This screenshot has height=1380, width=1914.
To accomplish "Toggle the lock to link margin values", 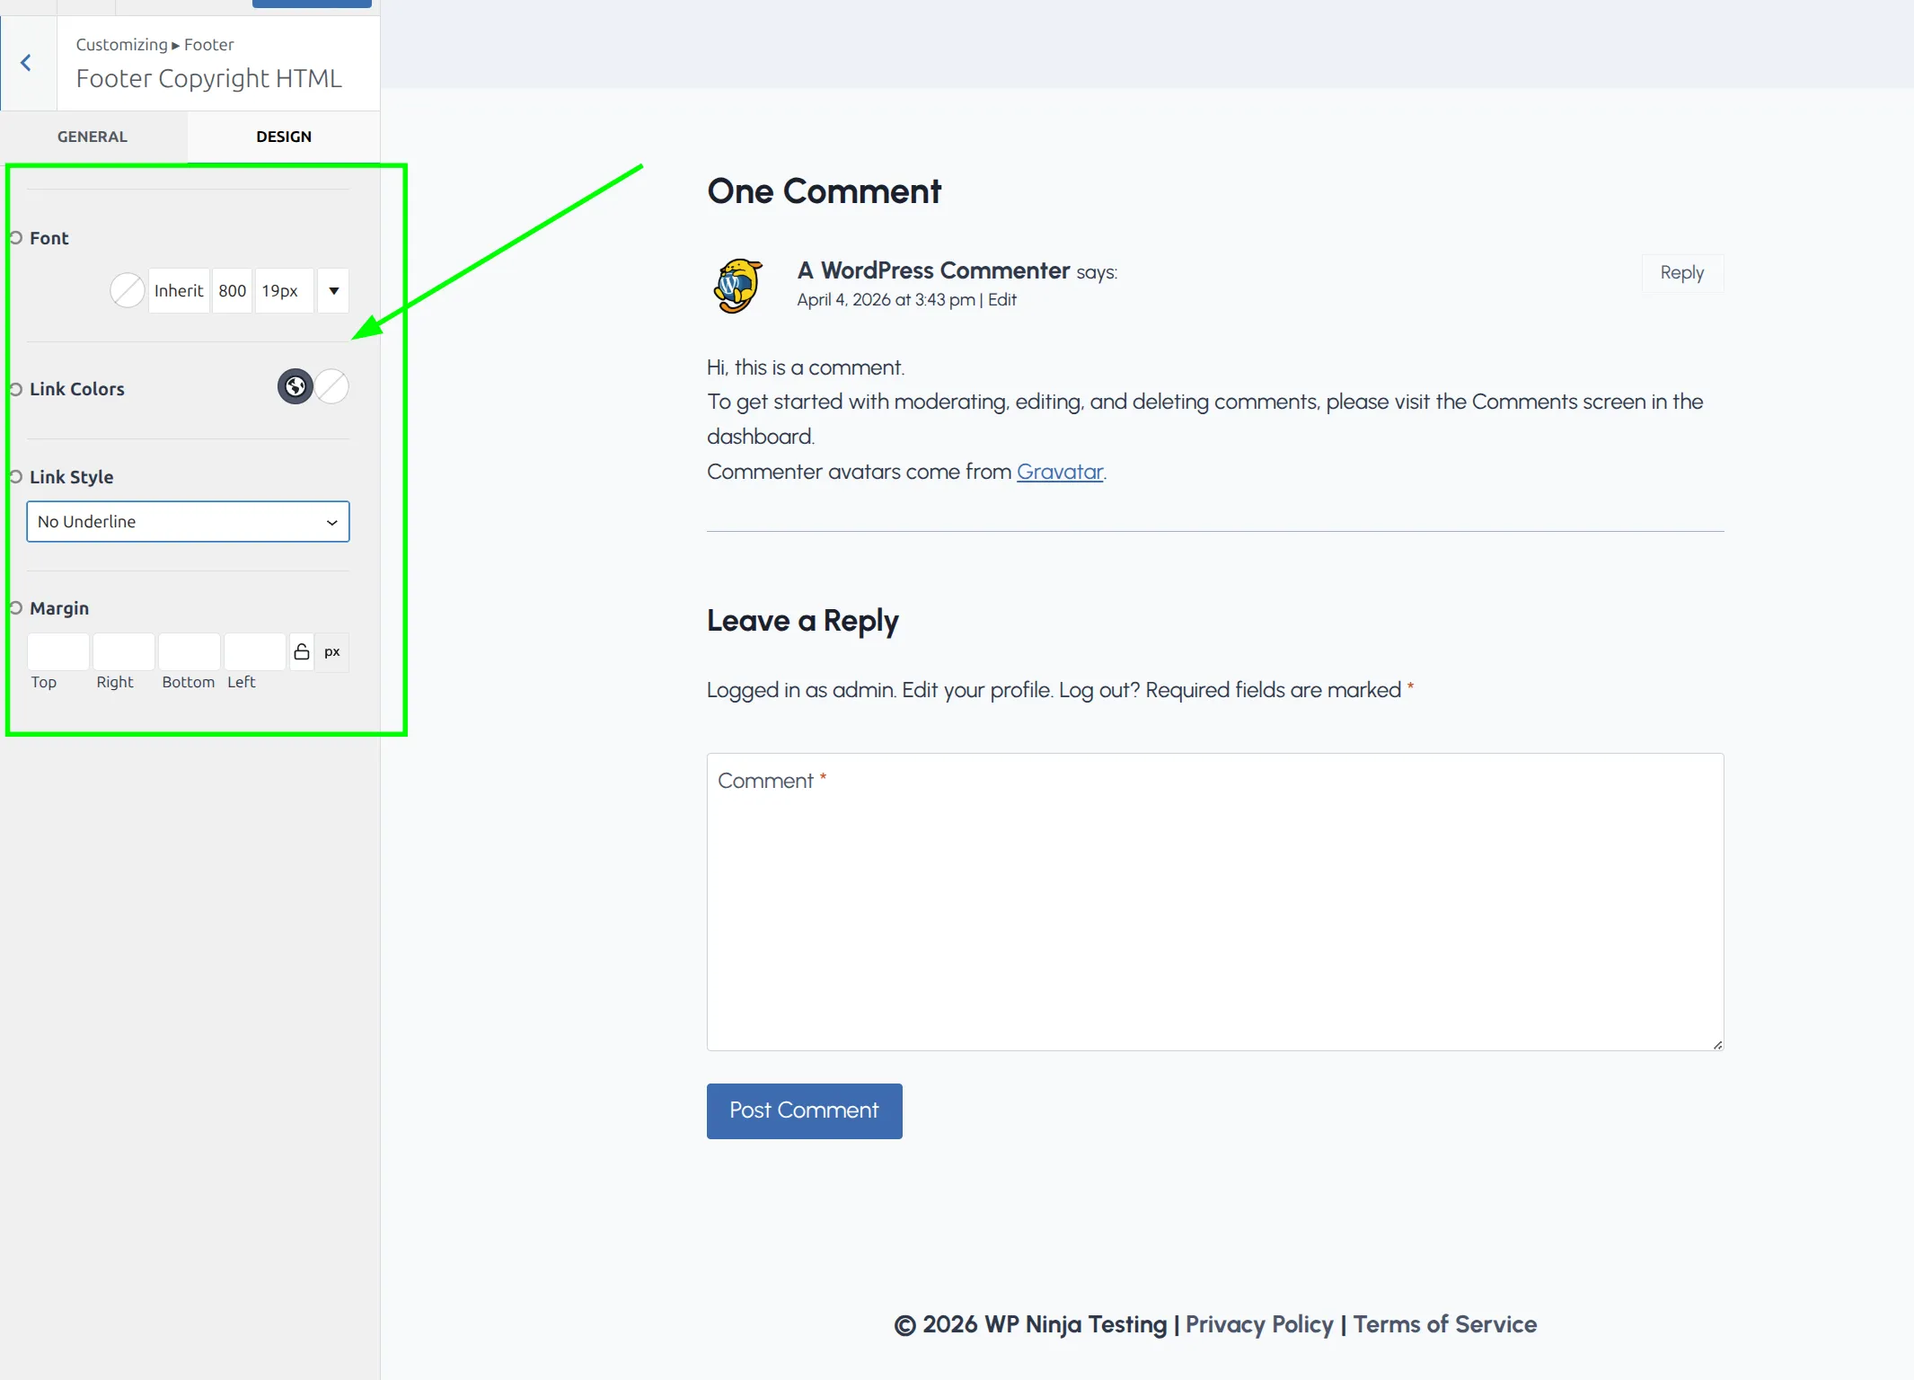I will 302,651.
